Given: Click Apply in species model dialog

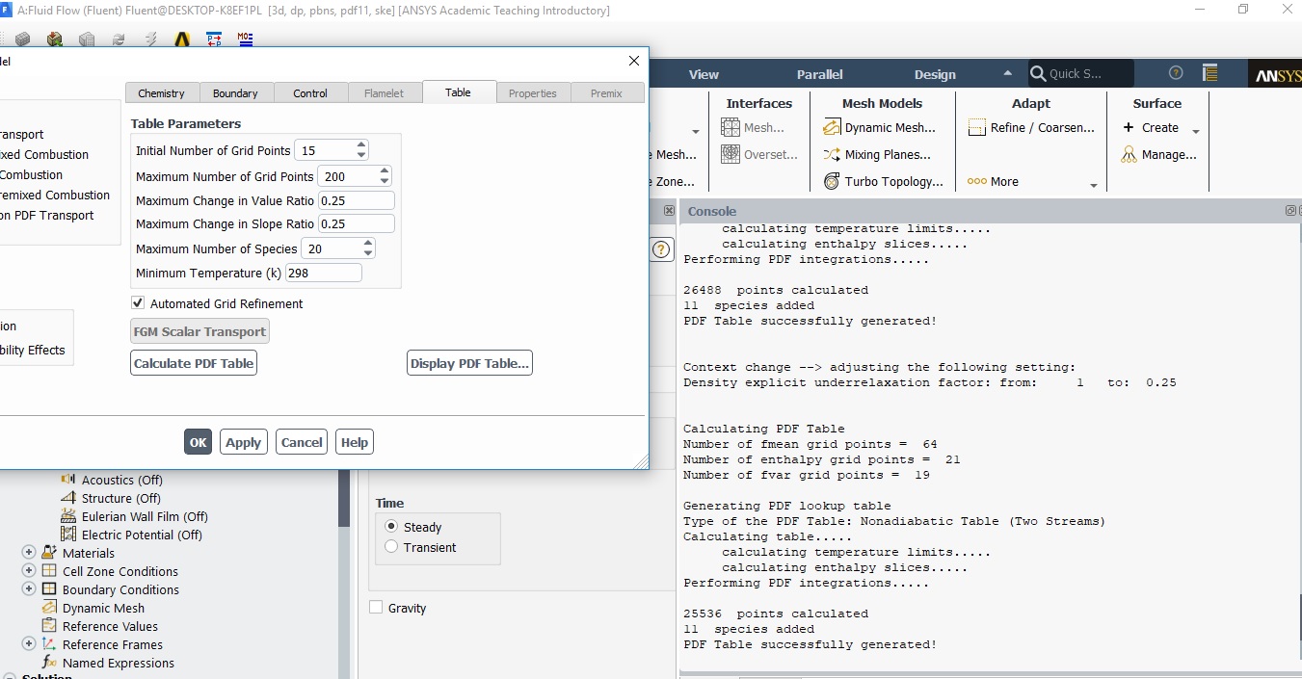Looking at the screenshot, I should pos(243,442).
